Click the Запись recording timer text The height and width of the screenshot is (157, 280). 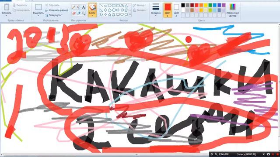(246, 154)
